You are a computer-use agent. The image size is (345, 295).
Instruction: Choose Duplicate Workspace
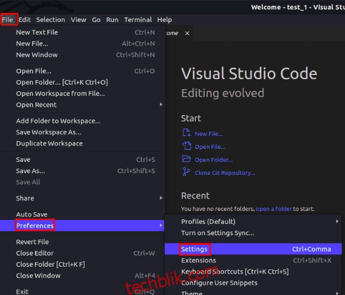coord(82,143)
